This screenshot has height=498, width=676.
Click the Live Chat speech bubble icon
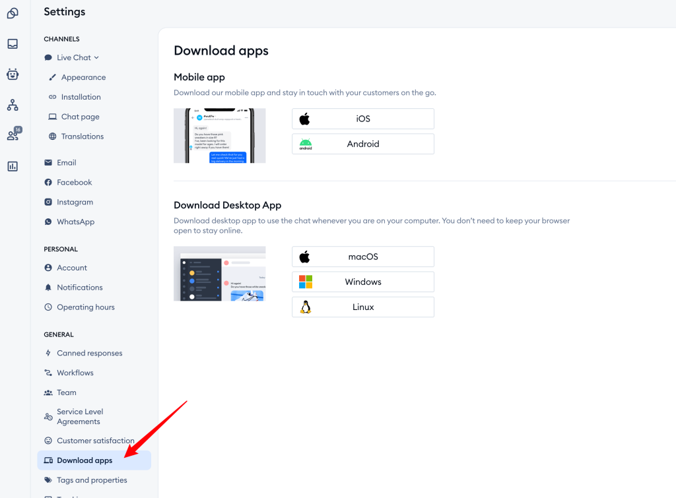[x=48, y=58]
